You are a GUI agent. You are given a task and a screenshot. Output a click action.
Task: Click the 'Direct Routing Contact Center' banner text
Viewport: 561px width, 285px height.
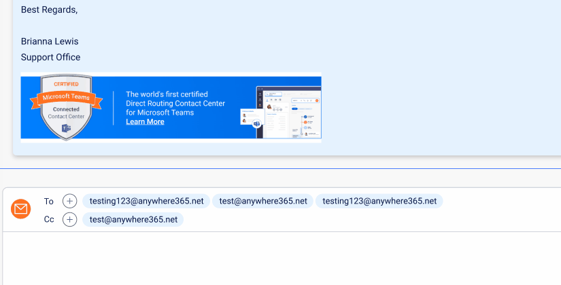point(175,103)
